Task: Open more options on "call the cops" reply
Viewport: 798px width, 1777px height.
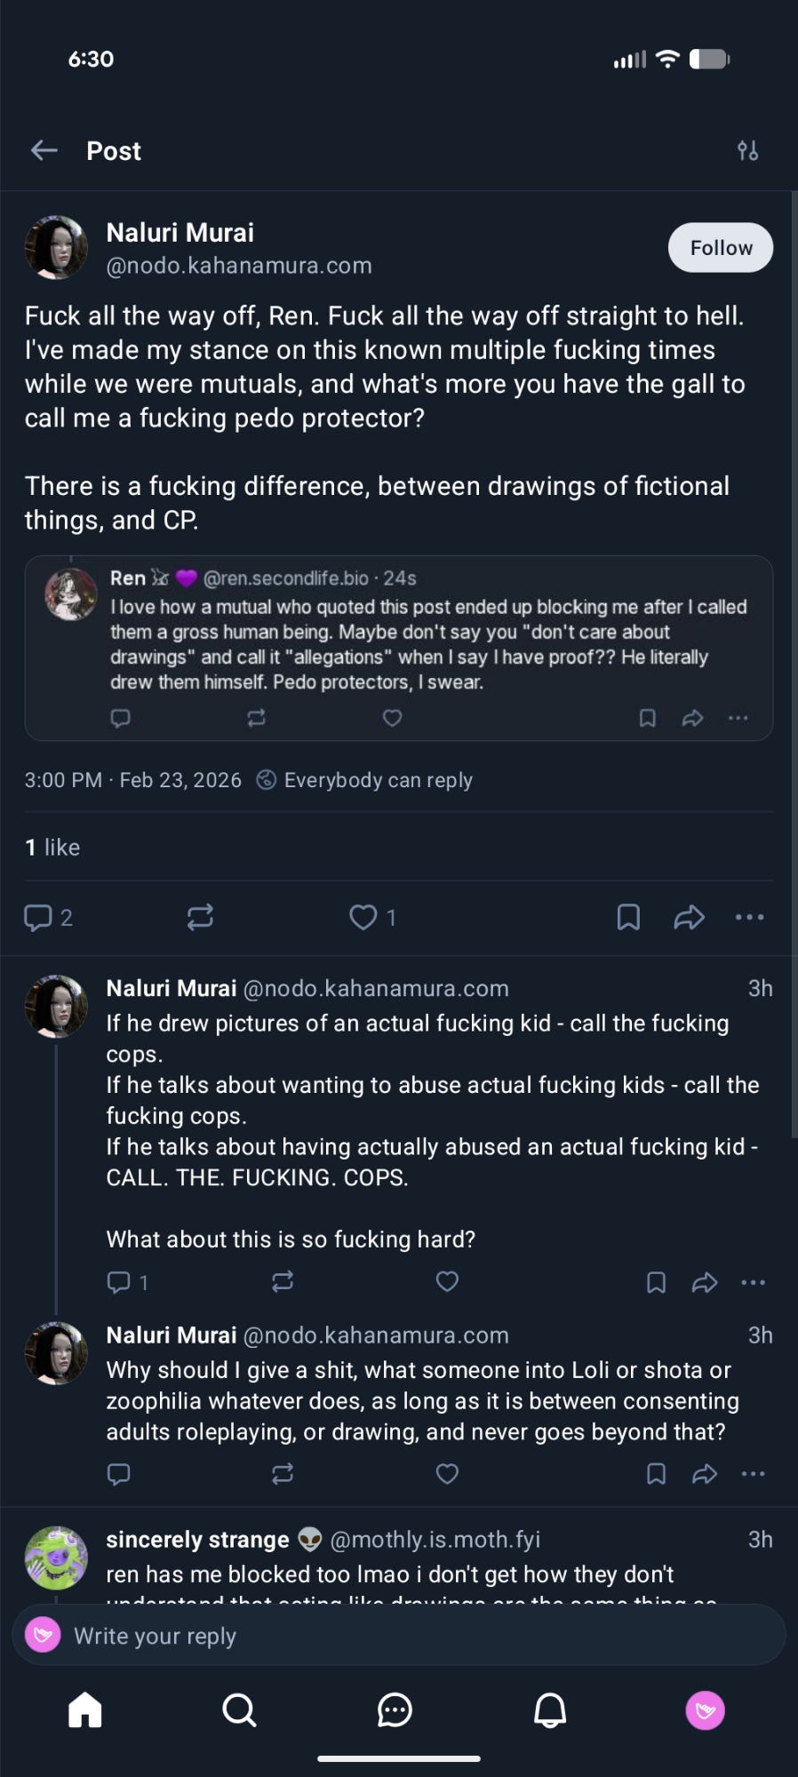Action: (753, 1281)
